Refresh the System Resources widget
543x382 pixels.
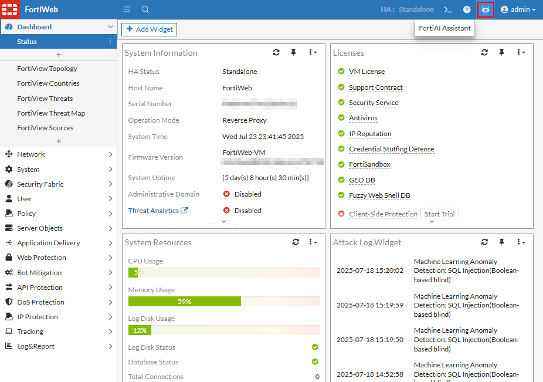[x=296, y=242]
